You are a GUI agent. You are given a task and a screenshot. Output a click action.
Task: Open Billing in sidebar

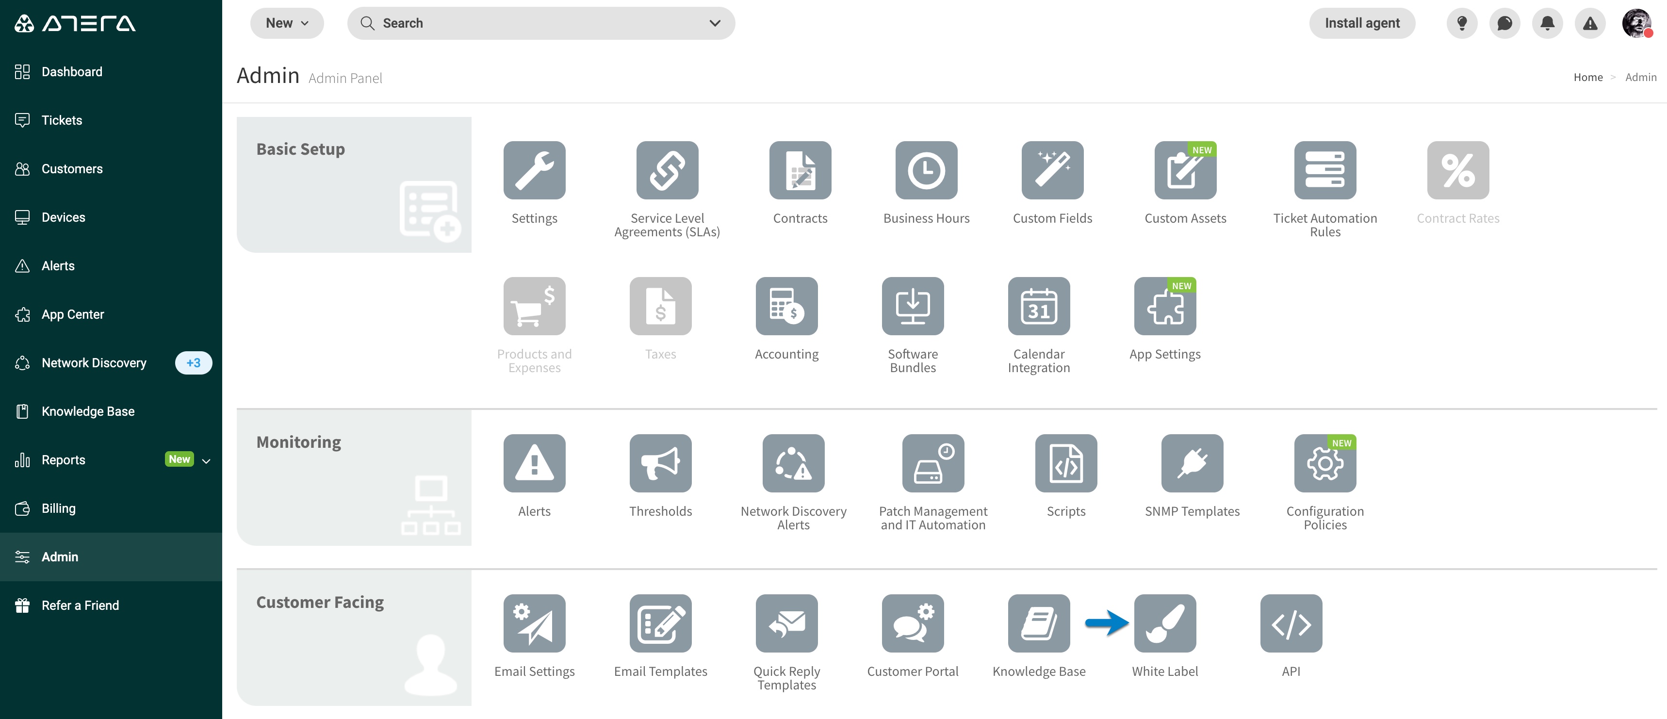(x=111, y=508)
